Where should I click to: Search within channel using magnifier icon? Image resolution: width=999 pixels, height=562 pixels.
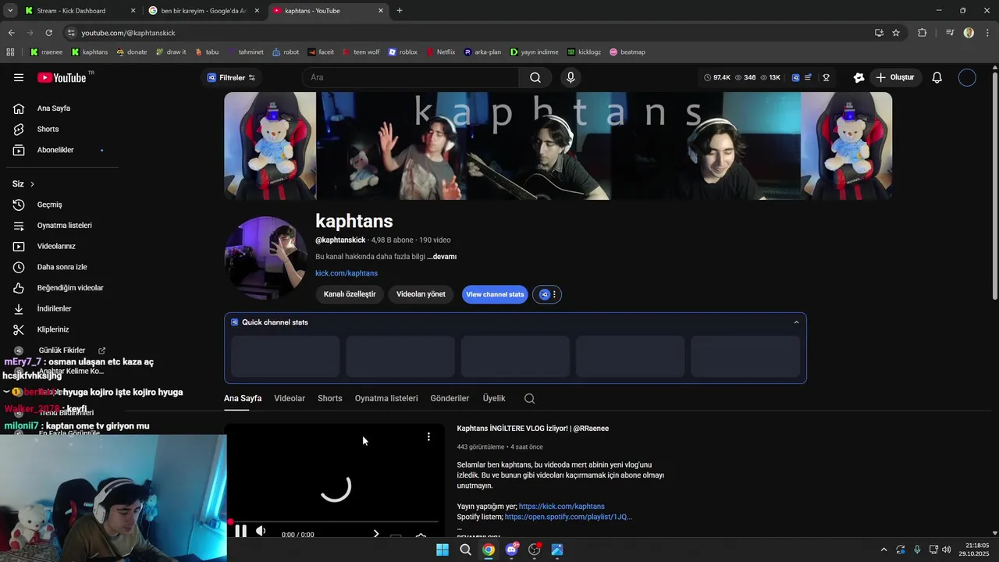(x=529, y=399)
